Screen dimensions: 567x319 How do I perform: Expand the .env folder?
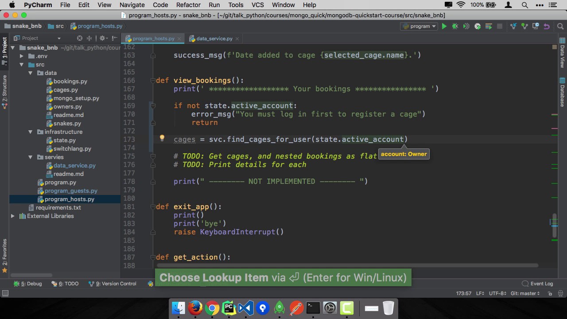coord(21,56)
